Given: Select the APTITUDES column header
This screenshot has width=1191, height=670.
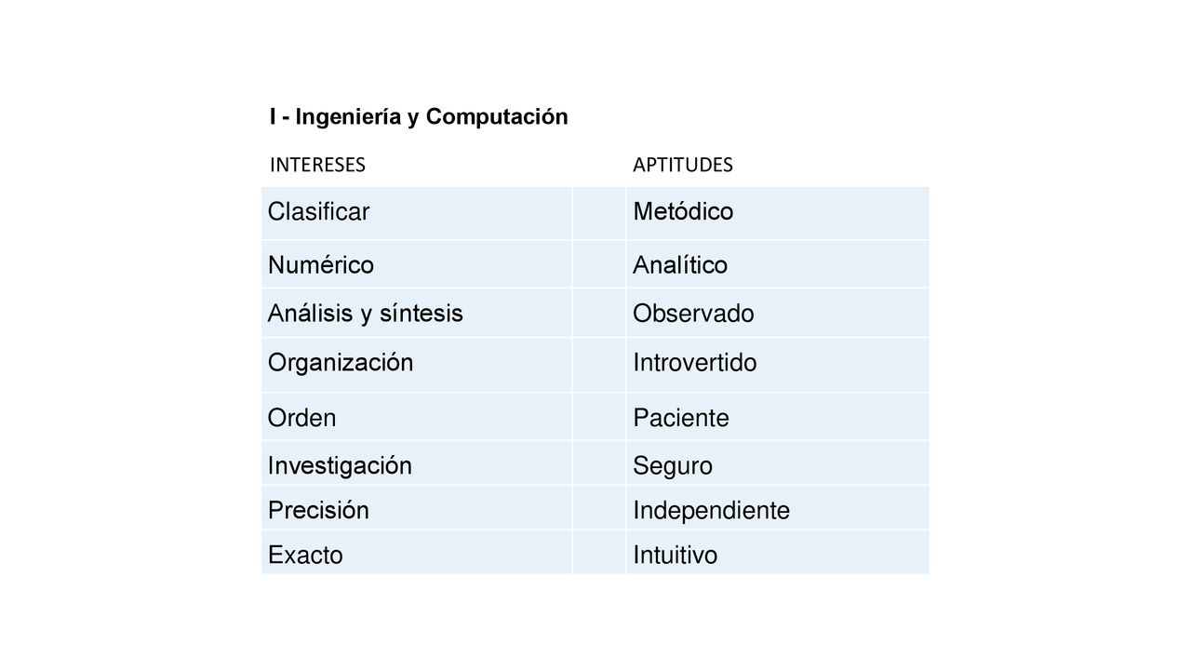Looking at the screenshot, I should pyautogui.click(x=683, y=166).
